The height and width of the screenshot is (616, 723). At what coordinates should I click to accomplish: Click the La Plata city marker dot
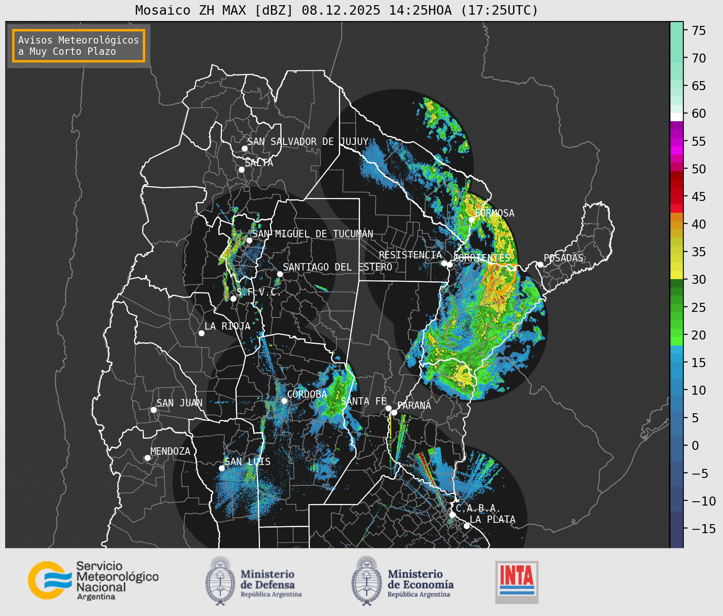pyautogui.click(x=466, y=526)
